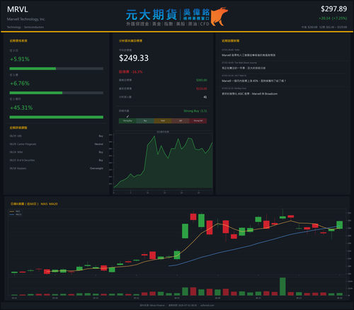Click the +20.14 (+7.25%) daily change
This screenshot has height=310, width=354.
click(x=333, y=18)
